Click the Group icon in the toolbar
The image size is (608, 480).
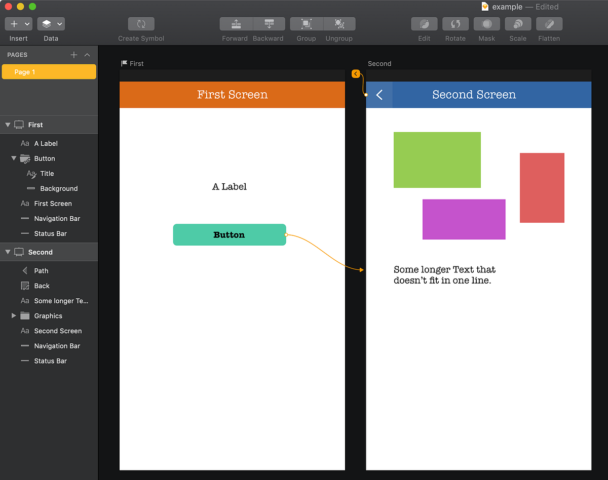[306, 24]
